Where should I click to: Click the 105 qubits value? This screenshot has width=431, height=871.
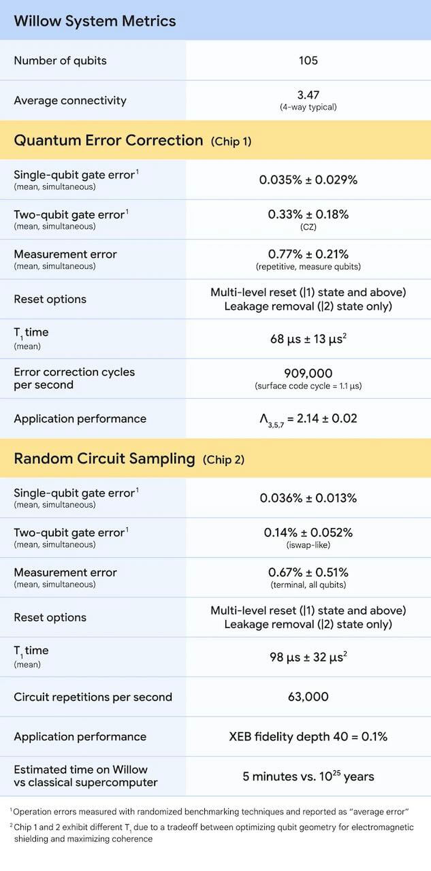[308, 61]
